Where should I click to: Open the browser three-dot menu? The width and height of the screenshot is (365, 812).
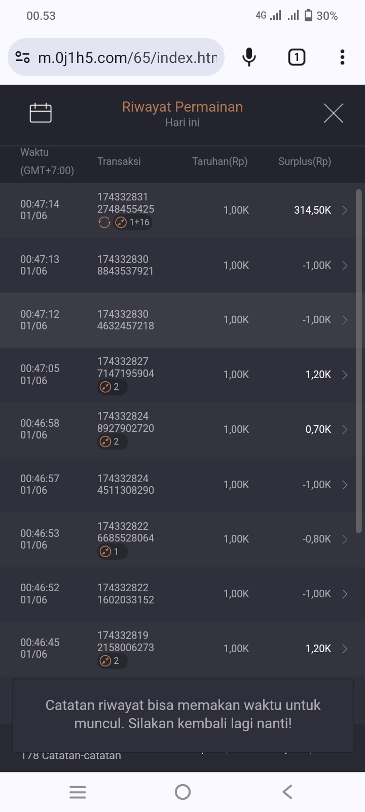[342, 57]
